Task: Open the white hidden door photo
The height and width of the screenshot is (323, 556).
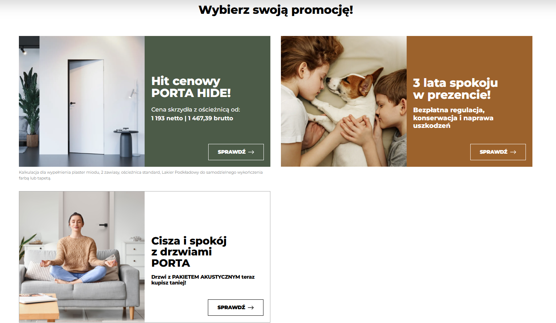Action: [82, 101]
